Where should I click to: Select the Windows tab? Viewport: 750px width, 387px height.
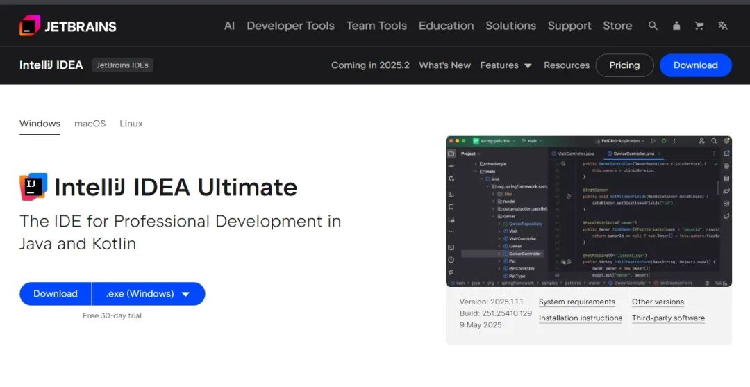point(40,124)
